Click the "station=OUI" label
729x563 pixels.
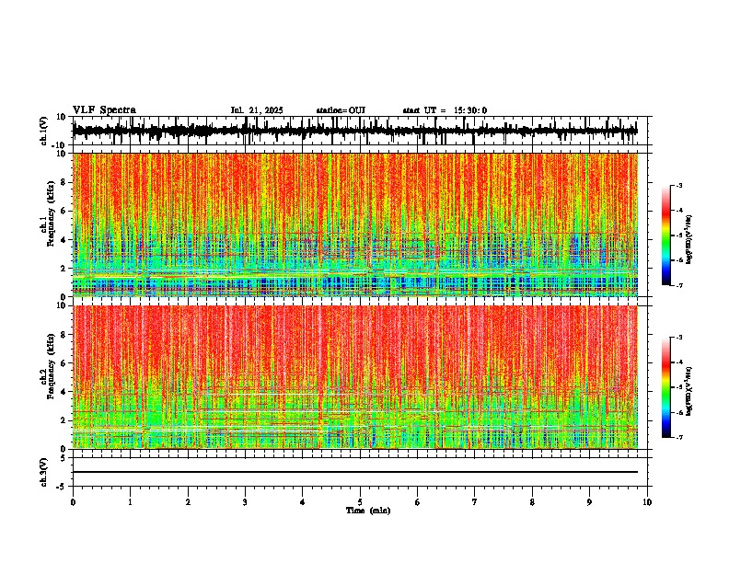tap(341, 110)
